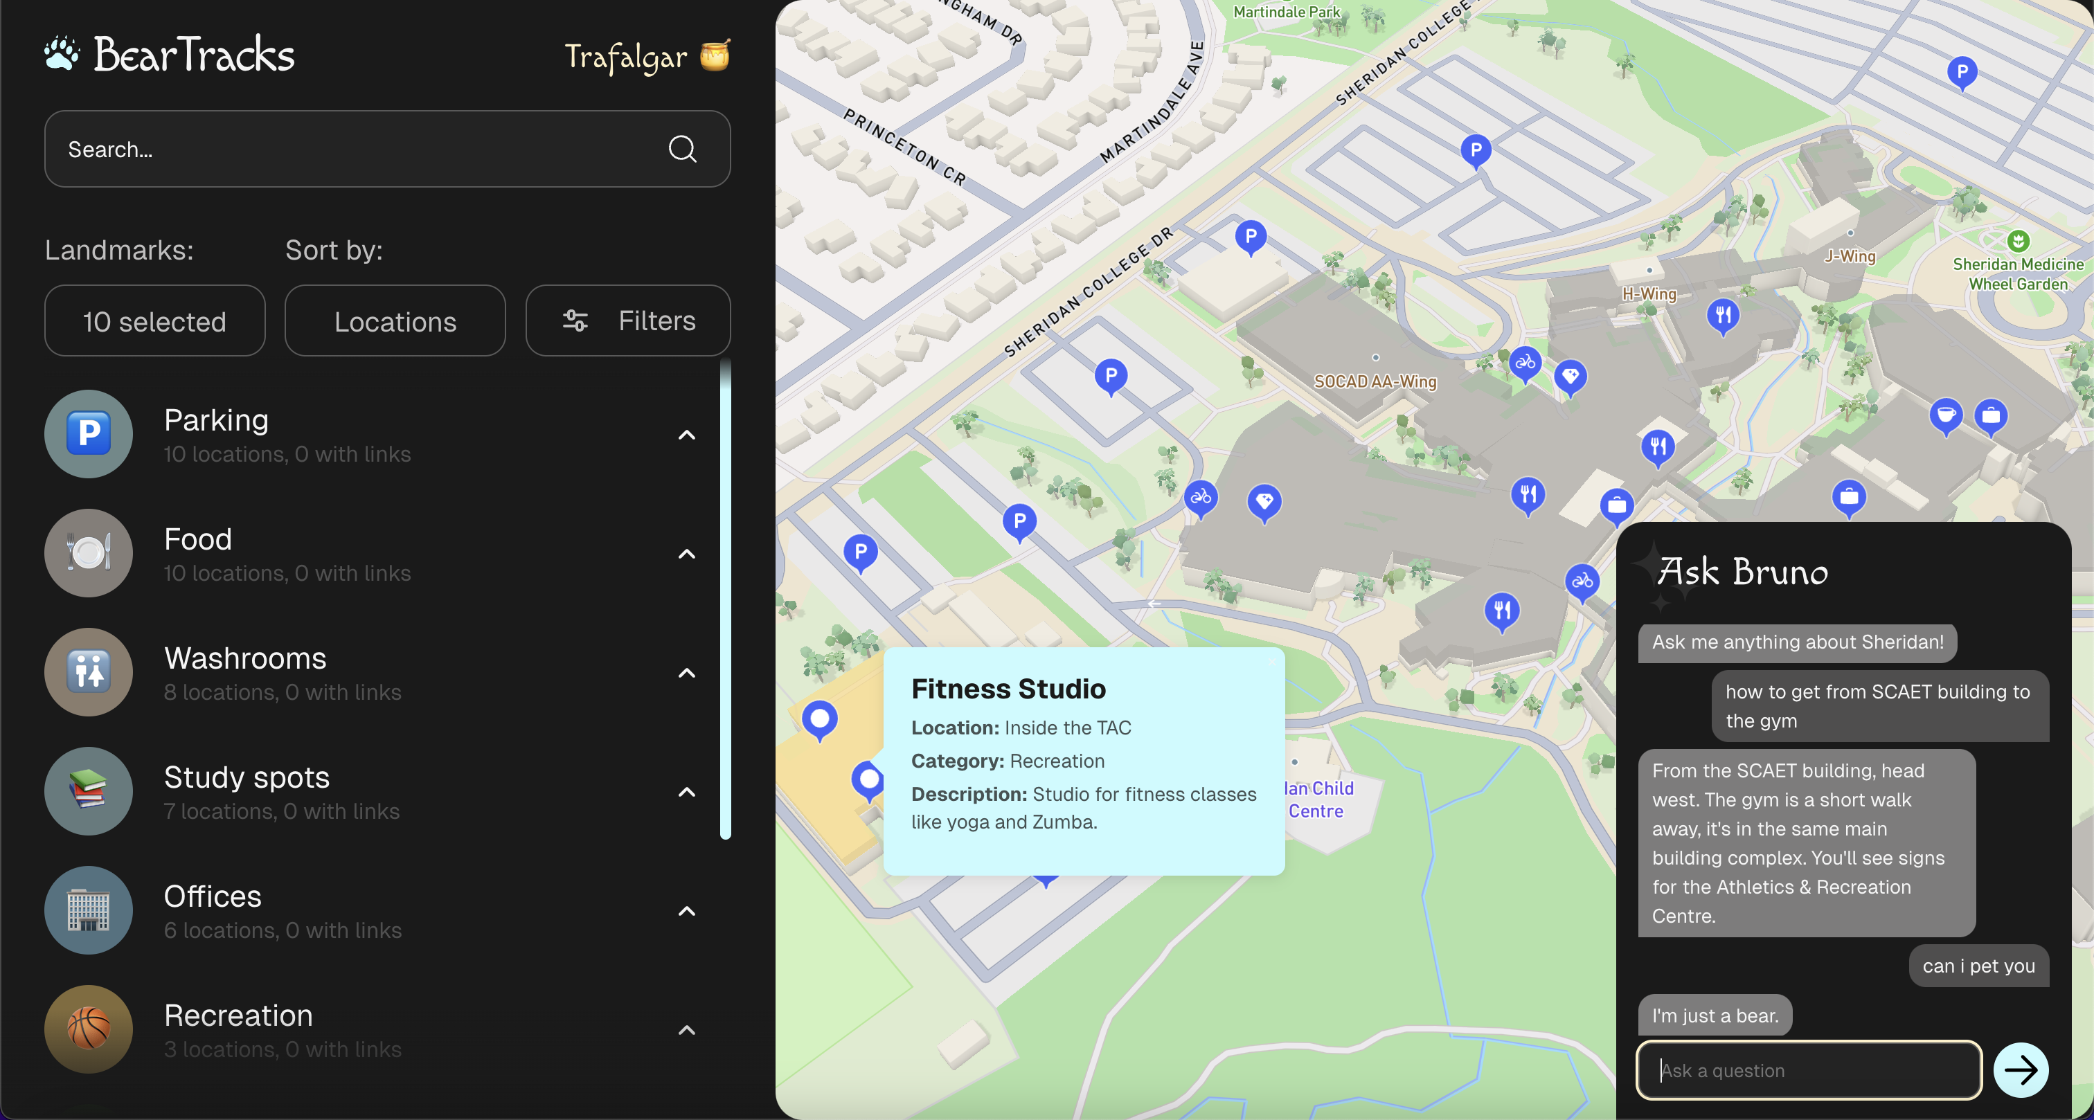Viewport: 2094px width, 1120px height.
Task: Click the search magnifier icon
Action: point(682,149)
